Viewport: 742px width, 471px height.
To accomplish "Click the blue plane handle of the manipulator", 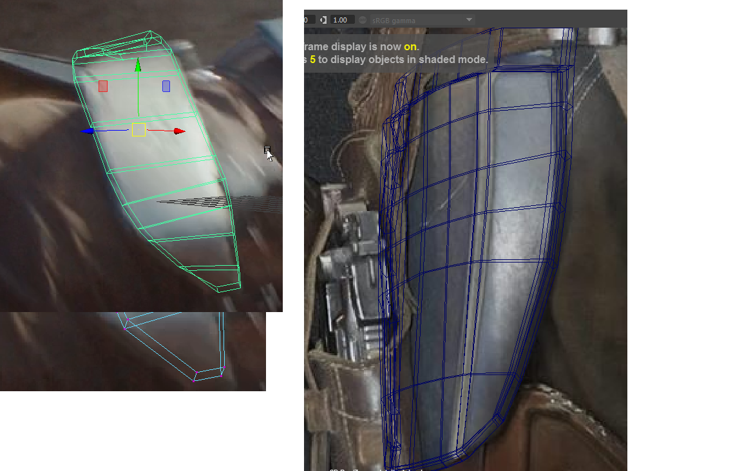I will pos(166,86).
